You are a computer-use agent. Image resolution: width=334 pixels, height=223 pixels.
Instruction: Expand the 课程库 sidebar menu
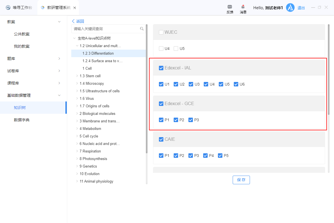tap(59, 83)
